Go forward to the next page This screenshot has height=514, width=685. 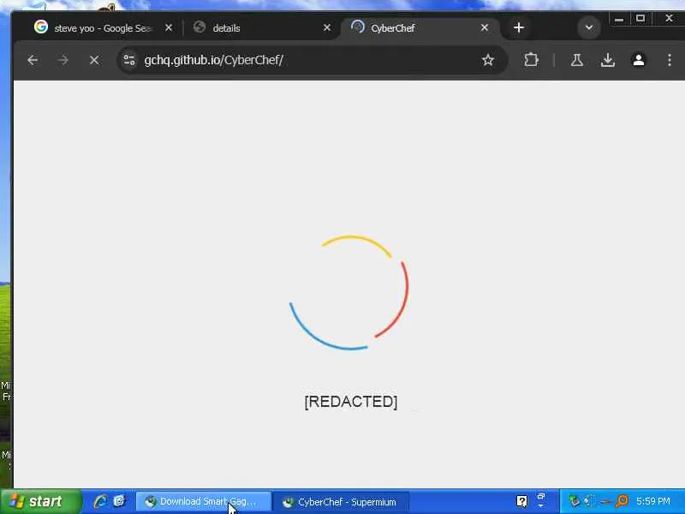pyautogui.click(x=63, y=60)
